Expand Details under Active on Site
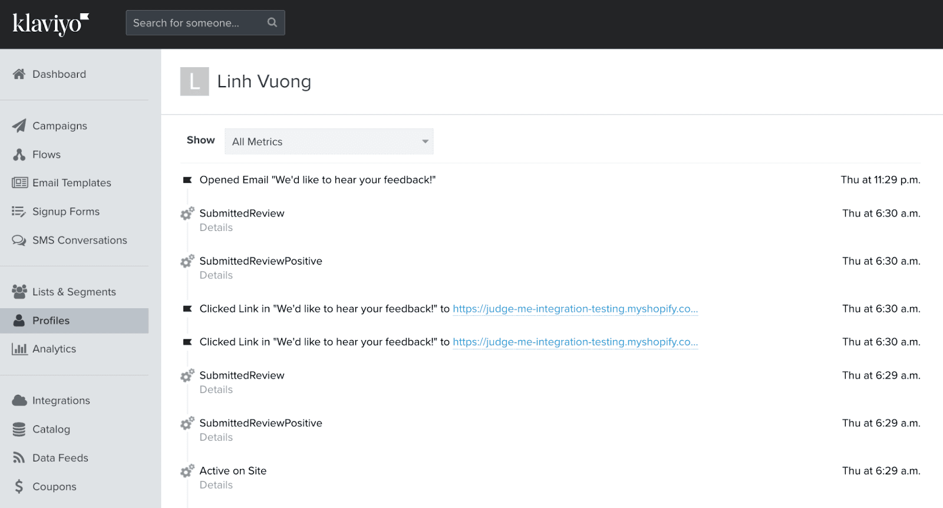943x508 pixels. tap(216, 485)
